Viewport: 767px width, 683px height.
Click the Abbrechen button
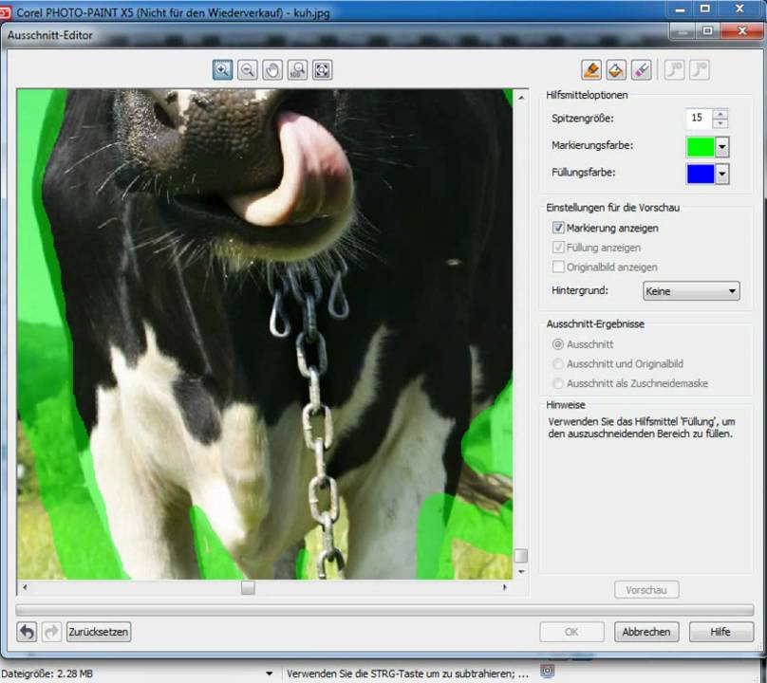tap(646, 632)
